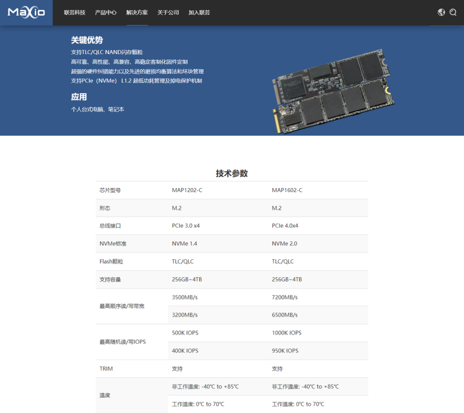Open the 加入联芸 menu item
464x413 pixels.
point(199,12)
